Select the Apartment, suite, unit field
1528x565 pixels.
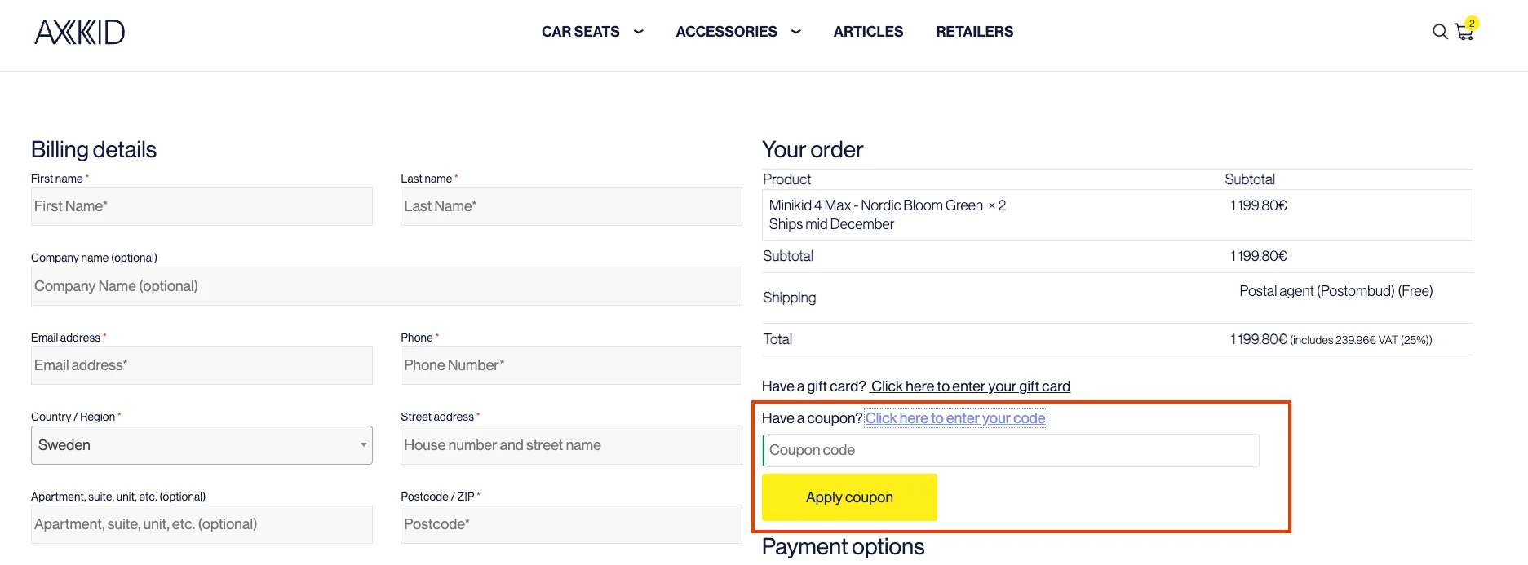click(202, 524)
